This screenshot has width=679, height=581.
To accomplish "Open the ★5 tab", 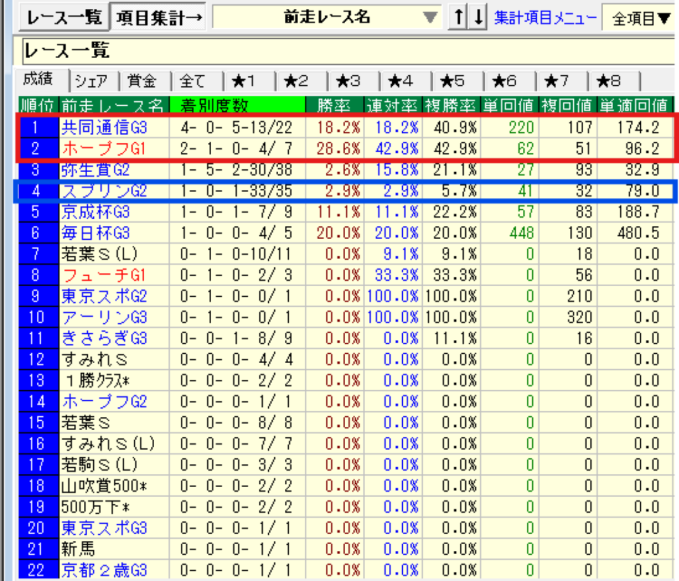I will tap(456, 82).
